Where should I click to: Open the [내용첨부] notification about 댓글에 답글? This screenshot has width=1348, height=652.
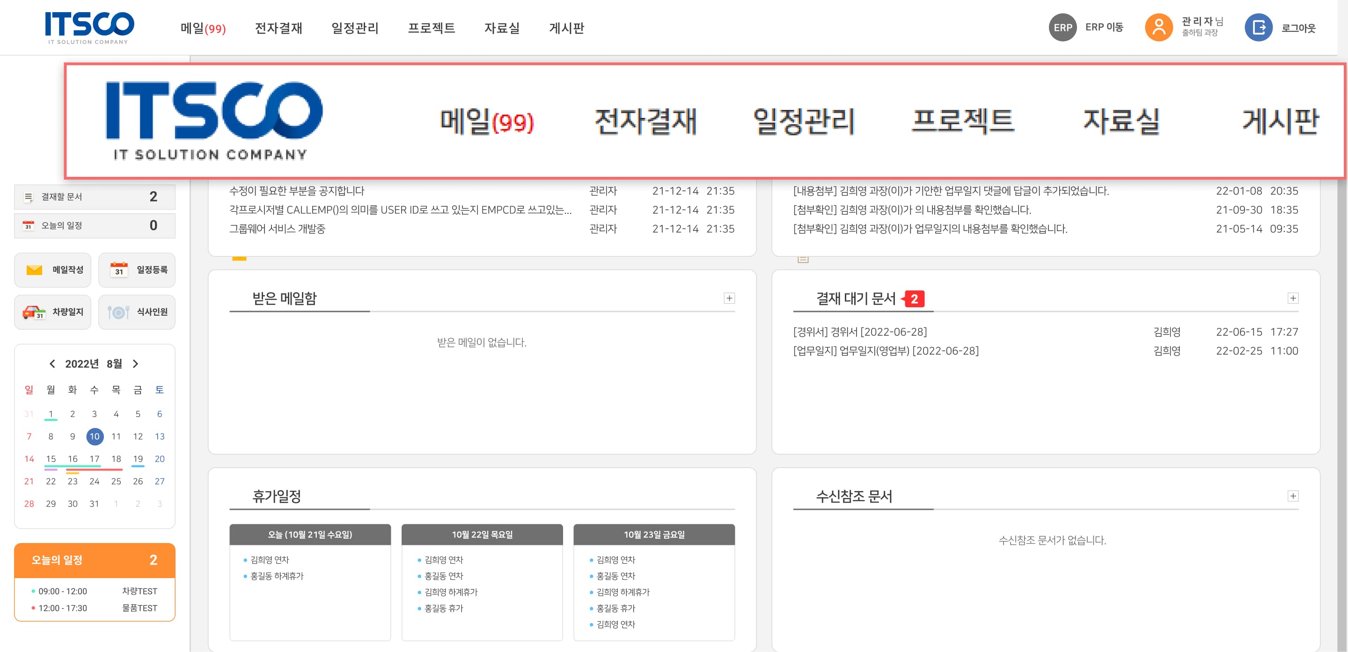click(952, 191)
